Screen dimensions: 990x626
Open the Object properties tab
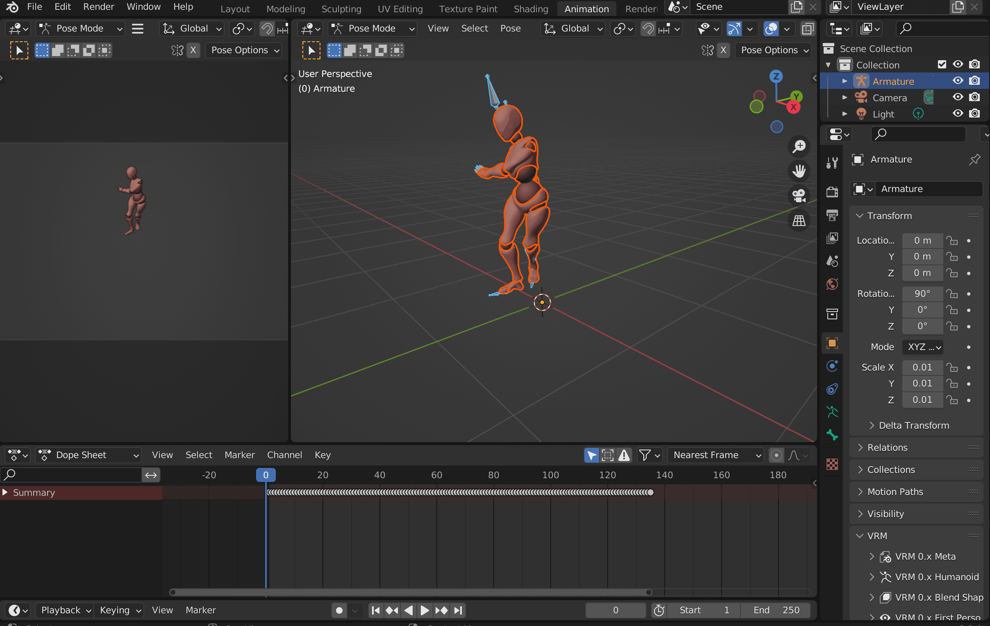pos(832,343)
